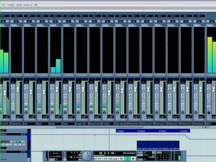Open the Window (1) menu
The image size is (216, 162).
[28, 5]
